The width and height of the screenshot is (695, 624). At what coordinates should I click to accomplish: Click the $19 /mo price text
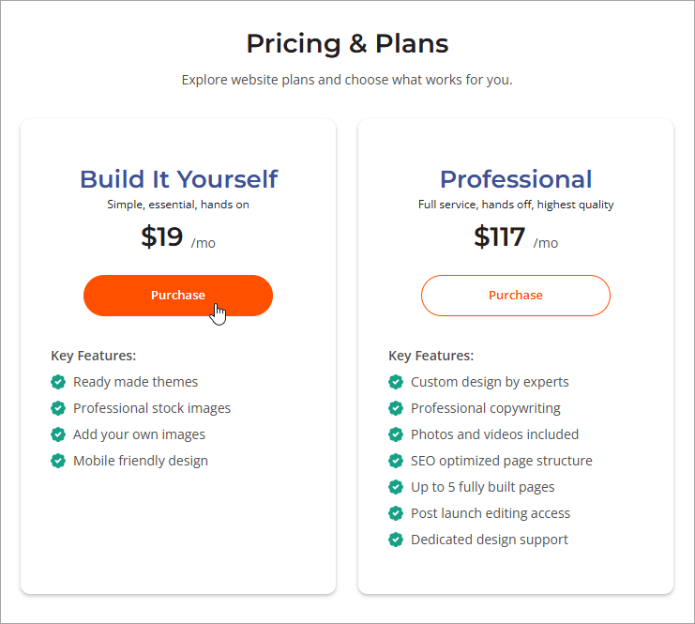click(x=177, y=237)
